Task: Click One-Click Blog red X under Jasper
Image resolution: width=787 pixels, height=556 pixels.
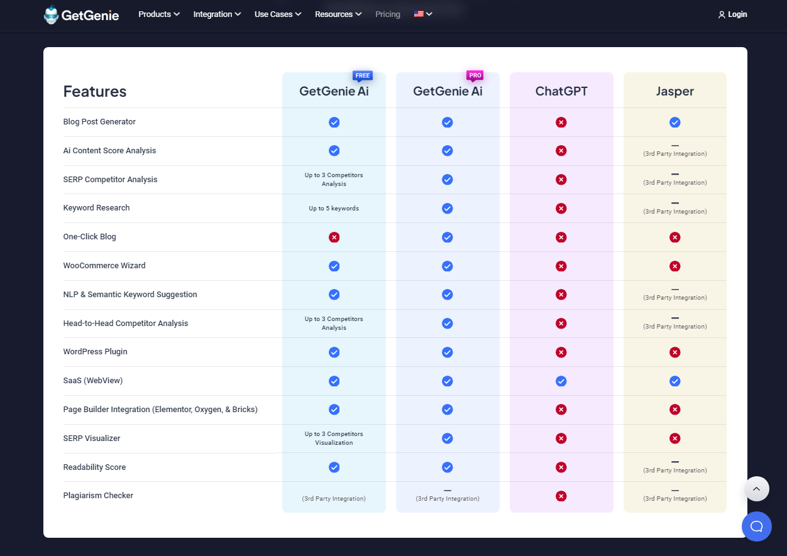Action: click(674, 237)
